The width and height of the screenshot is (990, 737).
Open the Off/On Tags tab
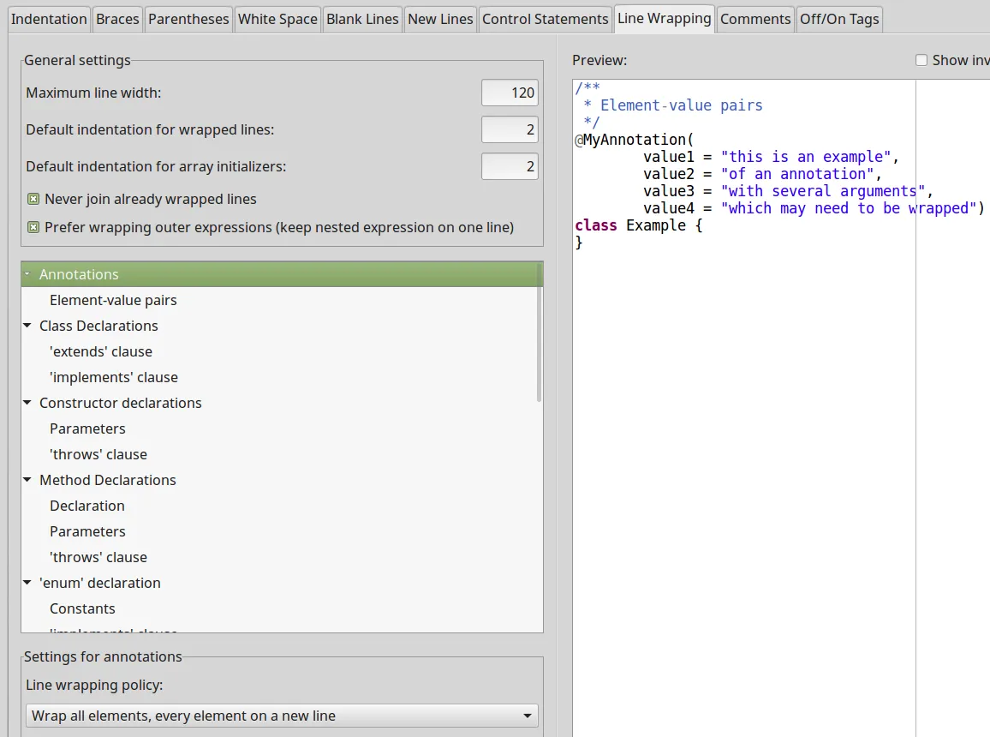click(839, 19)
